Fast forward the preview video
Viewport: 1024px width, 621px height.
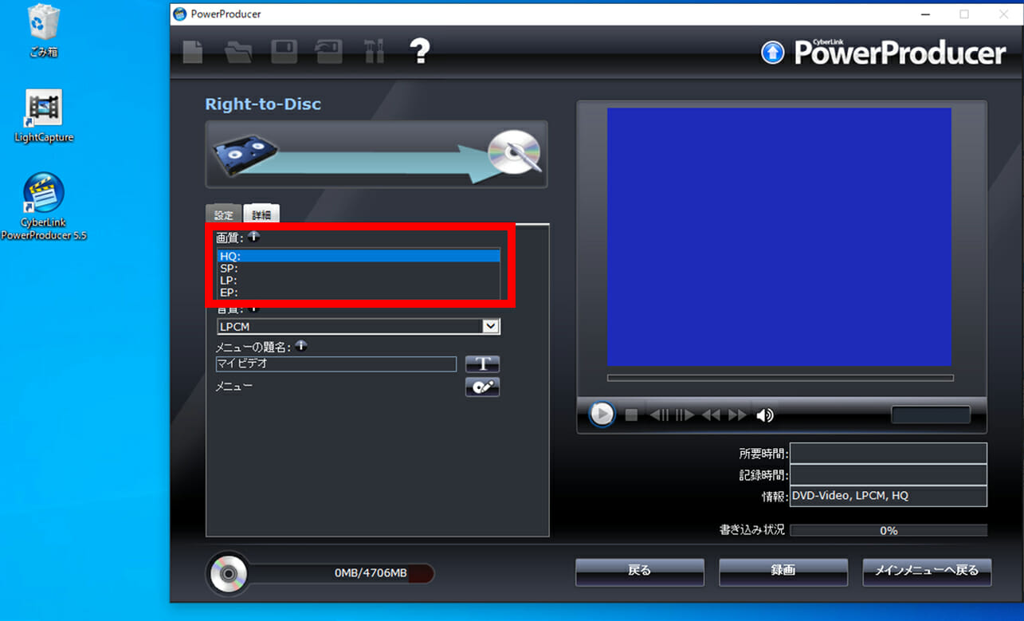(x=737, y=415)
